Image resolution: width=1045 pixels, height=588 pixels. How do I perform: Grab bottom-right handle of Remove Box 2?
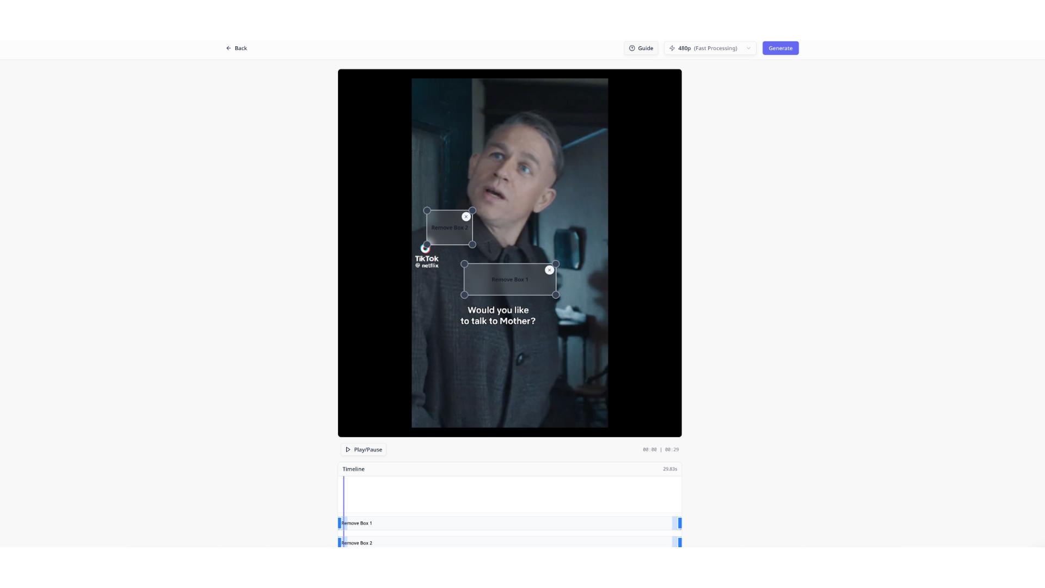[472, 245]
